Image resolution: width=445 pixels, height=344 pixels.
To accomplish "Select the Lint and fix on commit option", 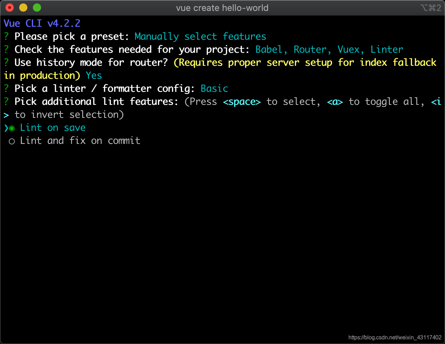I will (12, 141).
